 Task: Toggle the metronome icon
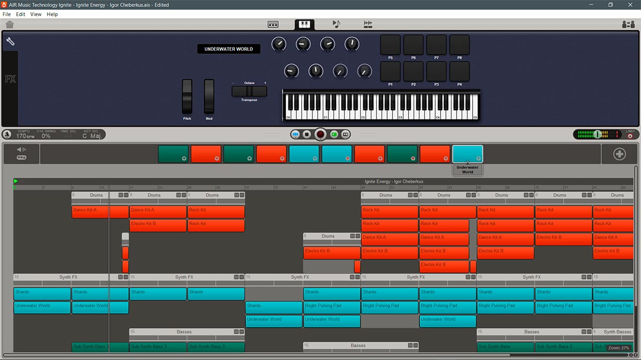7,134
